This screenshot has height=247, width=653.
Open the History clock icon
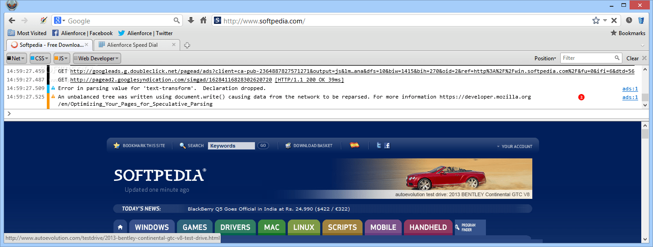(629, 21)
